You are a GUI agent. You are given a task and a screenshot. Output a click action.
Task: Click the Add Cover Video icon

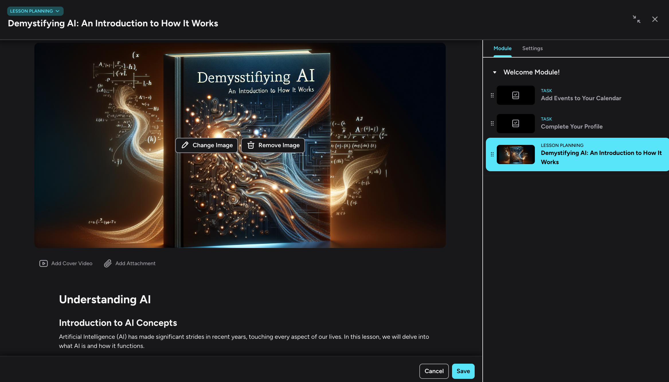coord(43,263)
